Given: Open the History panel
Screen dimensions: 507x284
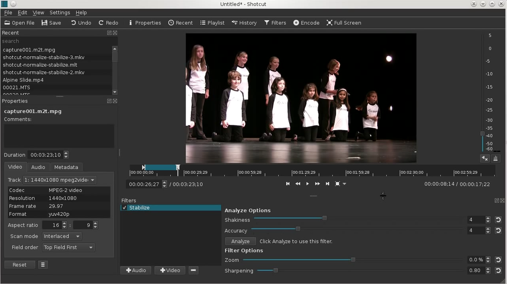Looking at the screenshot, I should (x=244, y=23).
